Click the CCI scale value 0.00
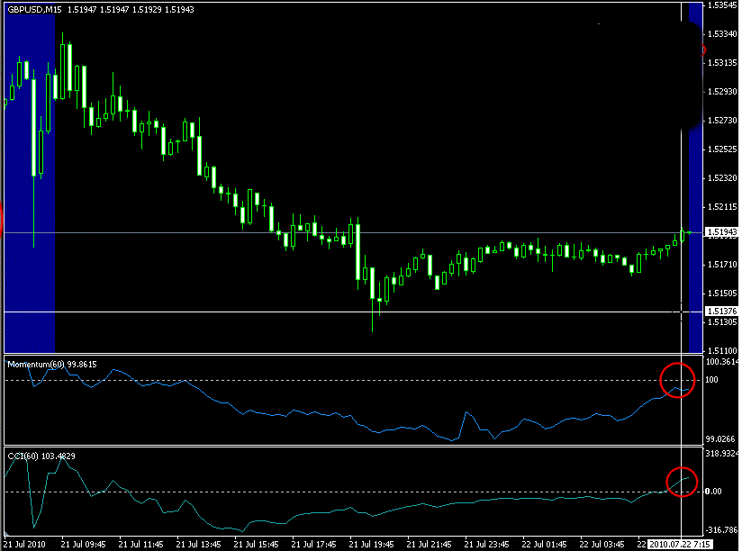This screenshot has width=742, height=551. point(713,492)
